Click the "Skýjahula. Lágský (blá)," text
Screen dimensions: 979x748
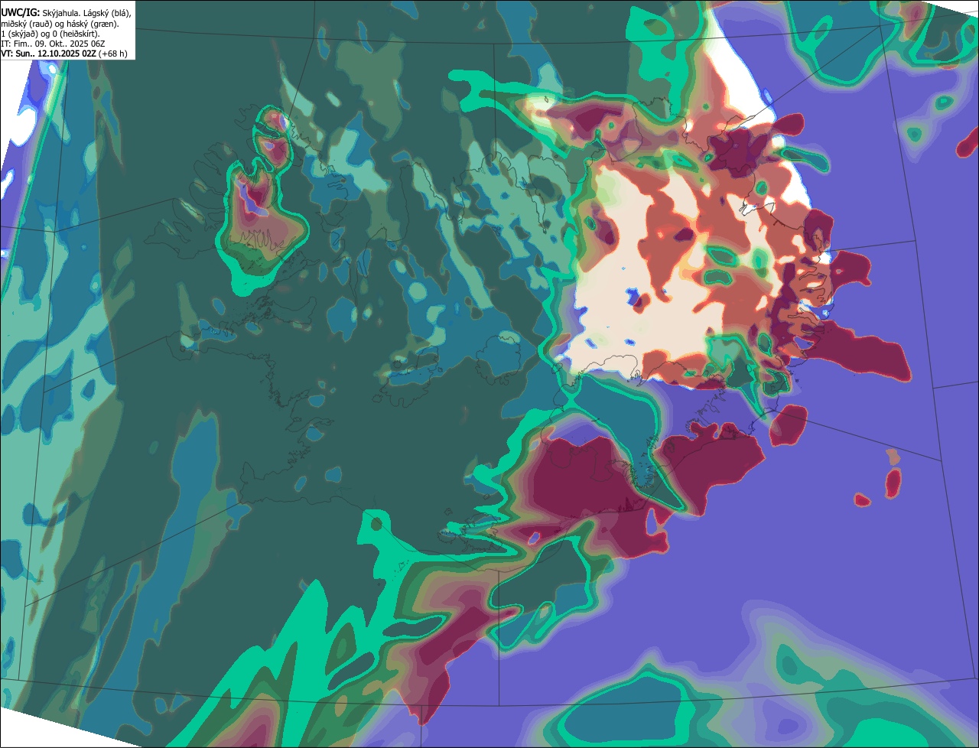click(86, 13)
